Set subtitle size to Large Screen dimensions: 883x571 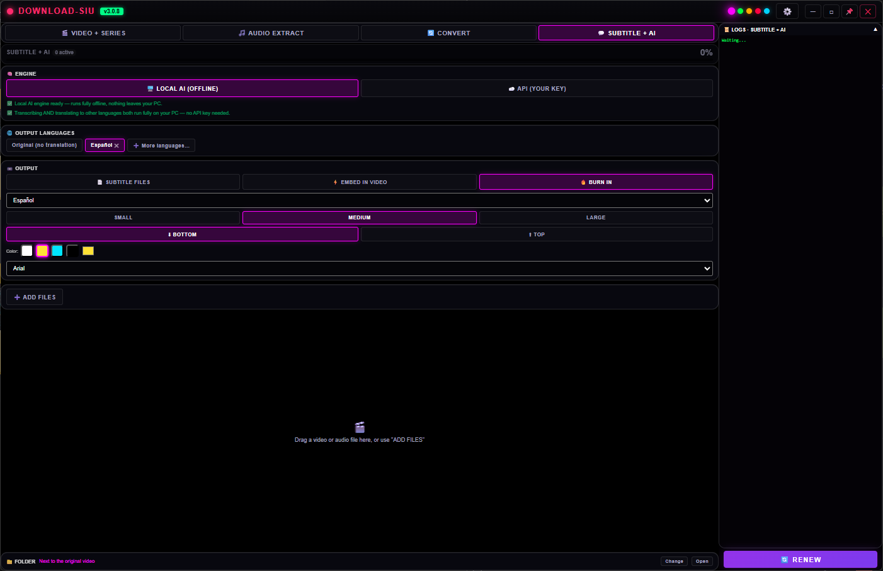pyautogui.click(x=596, y=217)
